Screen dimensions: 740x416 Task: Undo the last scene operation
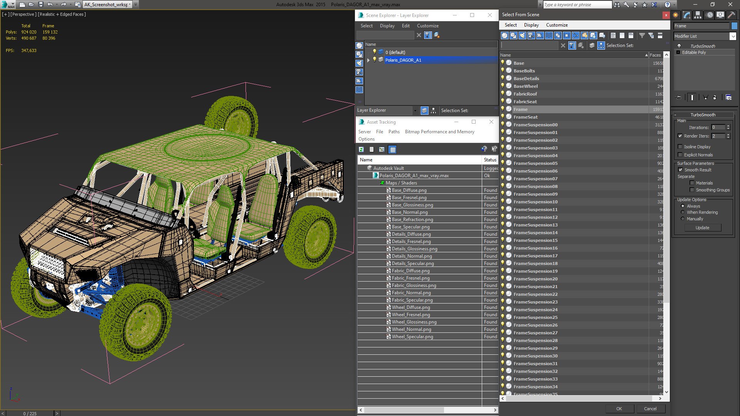(x=50, y=5)
